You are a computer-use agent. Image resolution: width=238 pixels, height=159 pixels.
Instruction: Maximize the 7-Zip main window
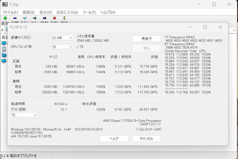pyautogui.click(x=214, y=4)
